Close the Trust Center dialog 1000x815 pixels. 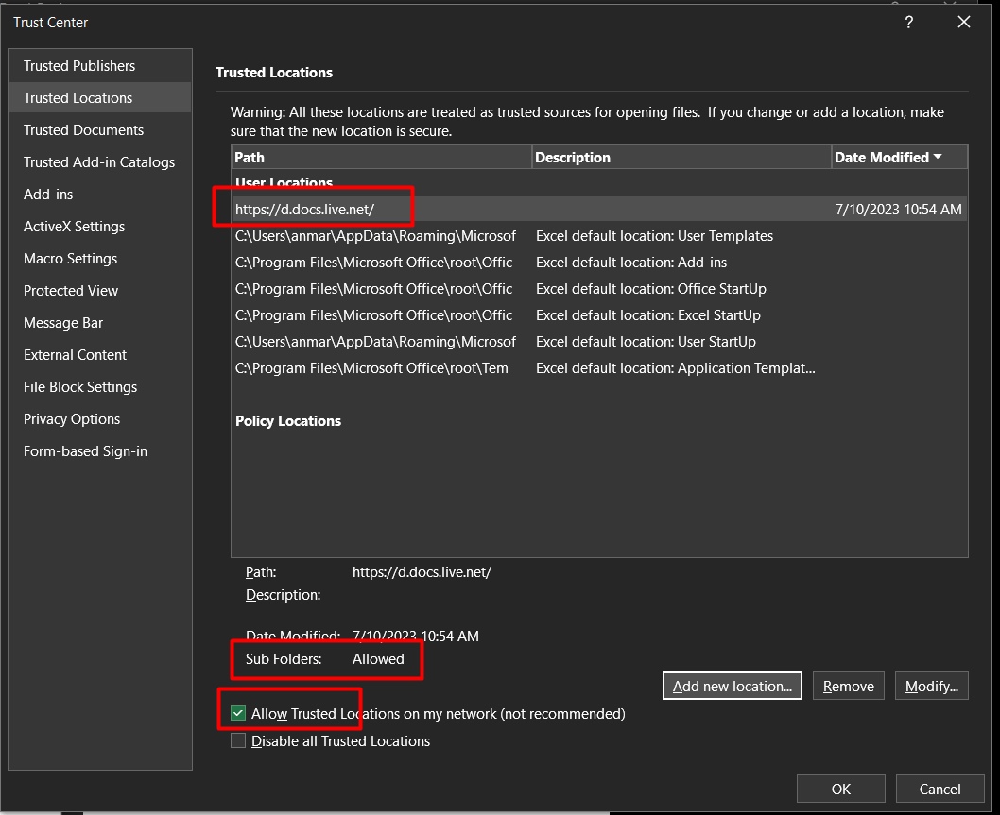[x=963, y=23]
